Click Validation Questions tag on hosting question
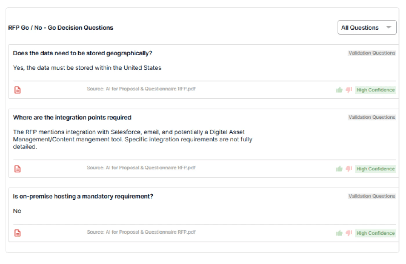This screenshot has width=406, height=264. 371,196
